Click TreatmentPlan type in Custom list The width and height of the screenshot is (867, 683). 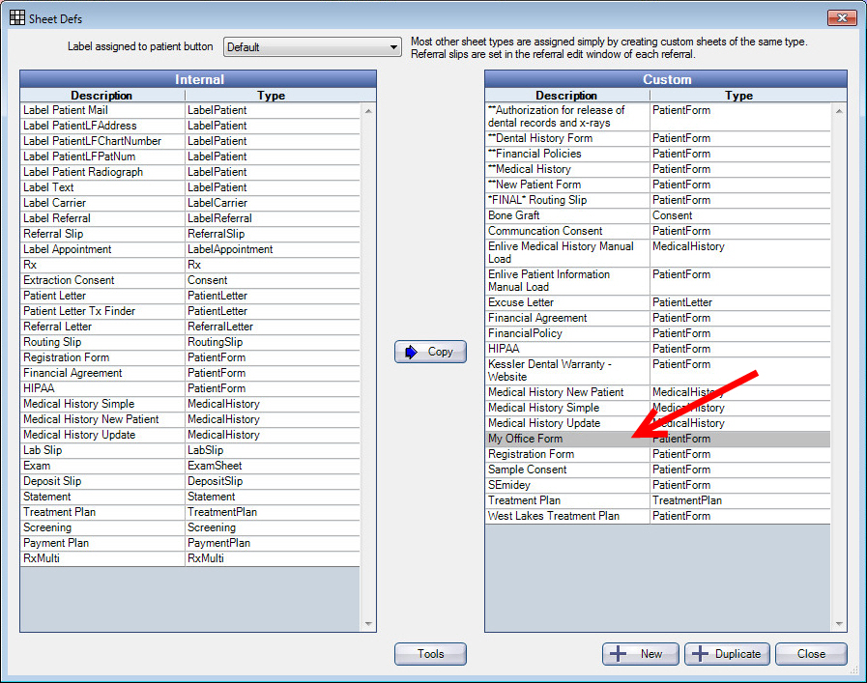(x=687, y=500)
